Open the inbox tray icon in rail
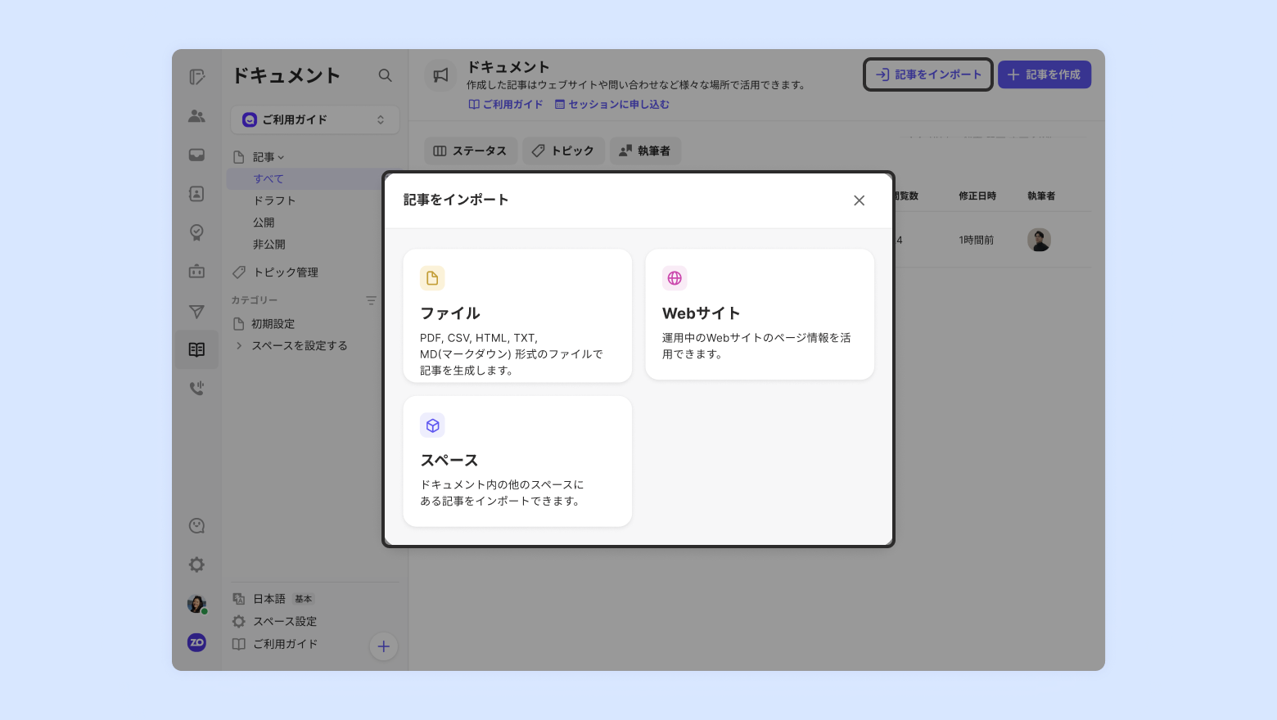This screenshot has width=1277, height=720. pyautogui.click(x=196, y=155)
